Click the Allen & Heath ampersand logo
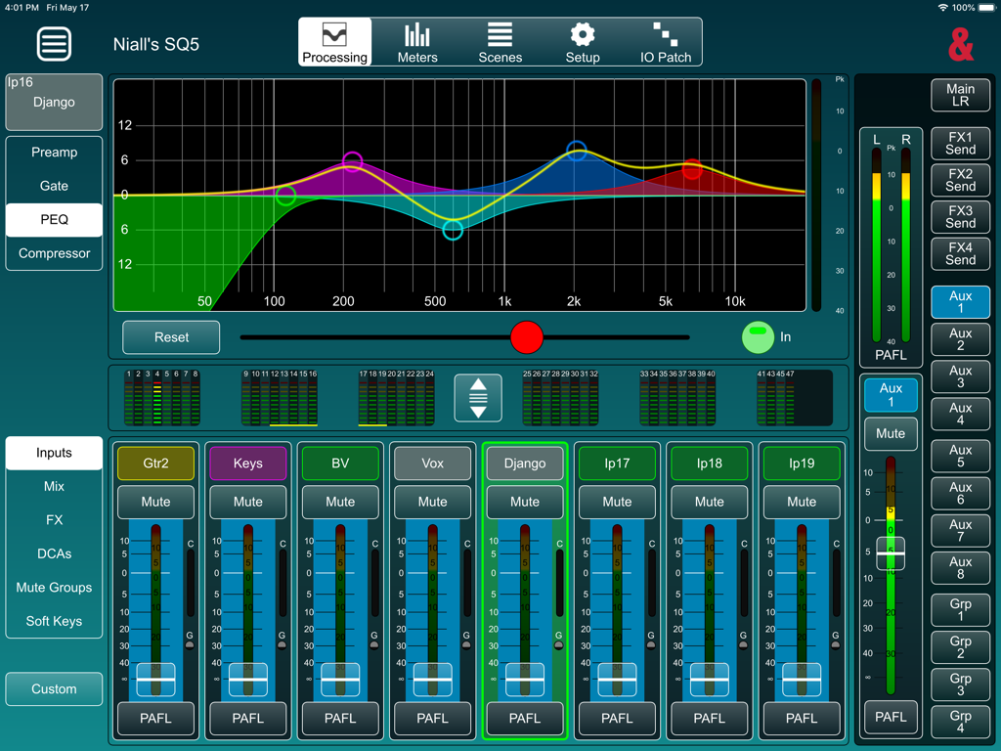Image resolution: width=1001 pixels, height=751 pixels. click(963, 44)
